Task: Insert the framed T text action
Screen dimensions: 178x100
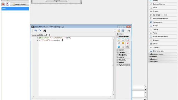Action: tap(128, 47)
